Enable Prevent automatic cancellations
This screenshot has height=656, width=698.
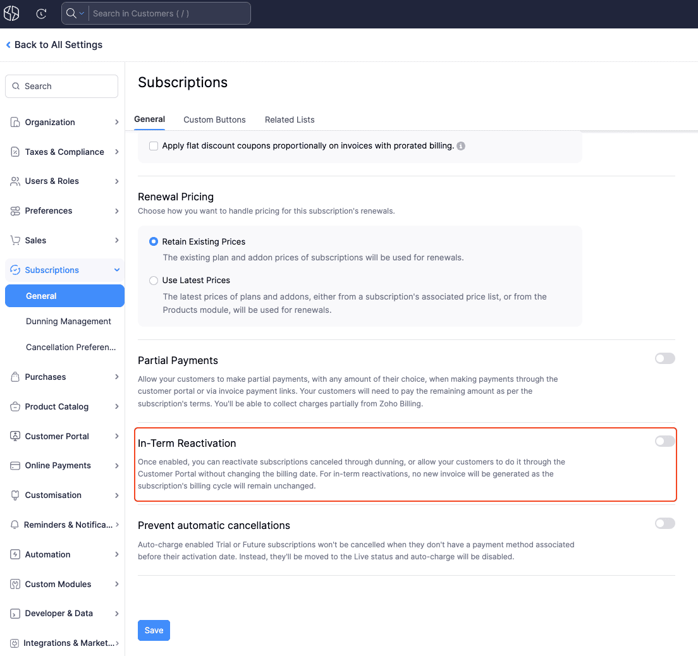point(664,523)
